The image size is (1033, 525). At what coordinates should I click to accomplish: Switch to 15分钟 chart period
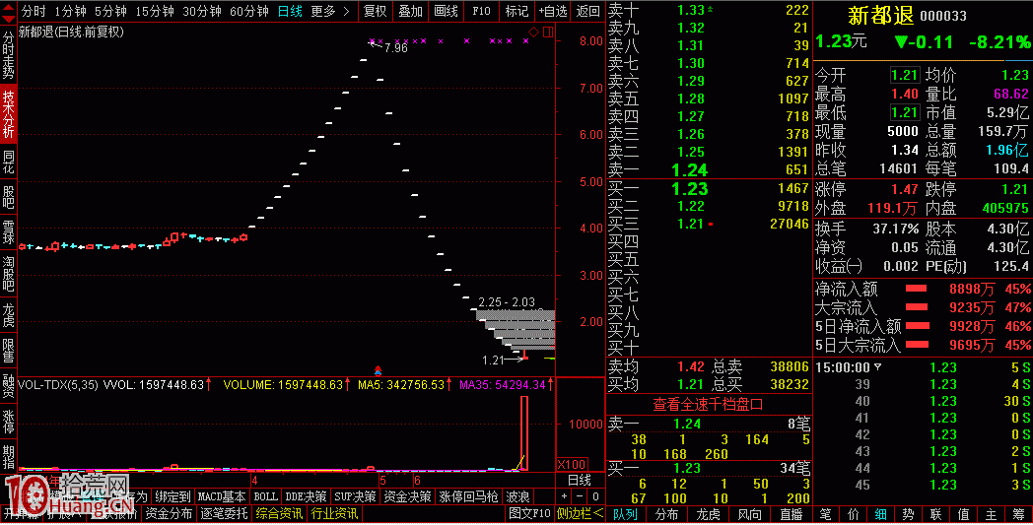pos(155,11)
